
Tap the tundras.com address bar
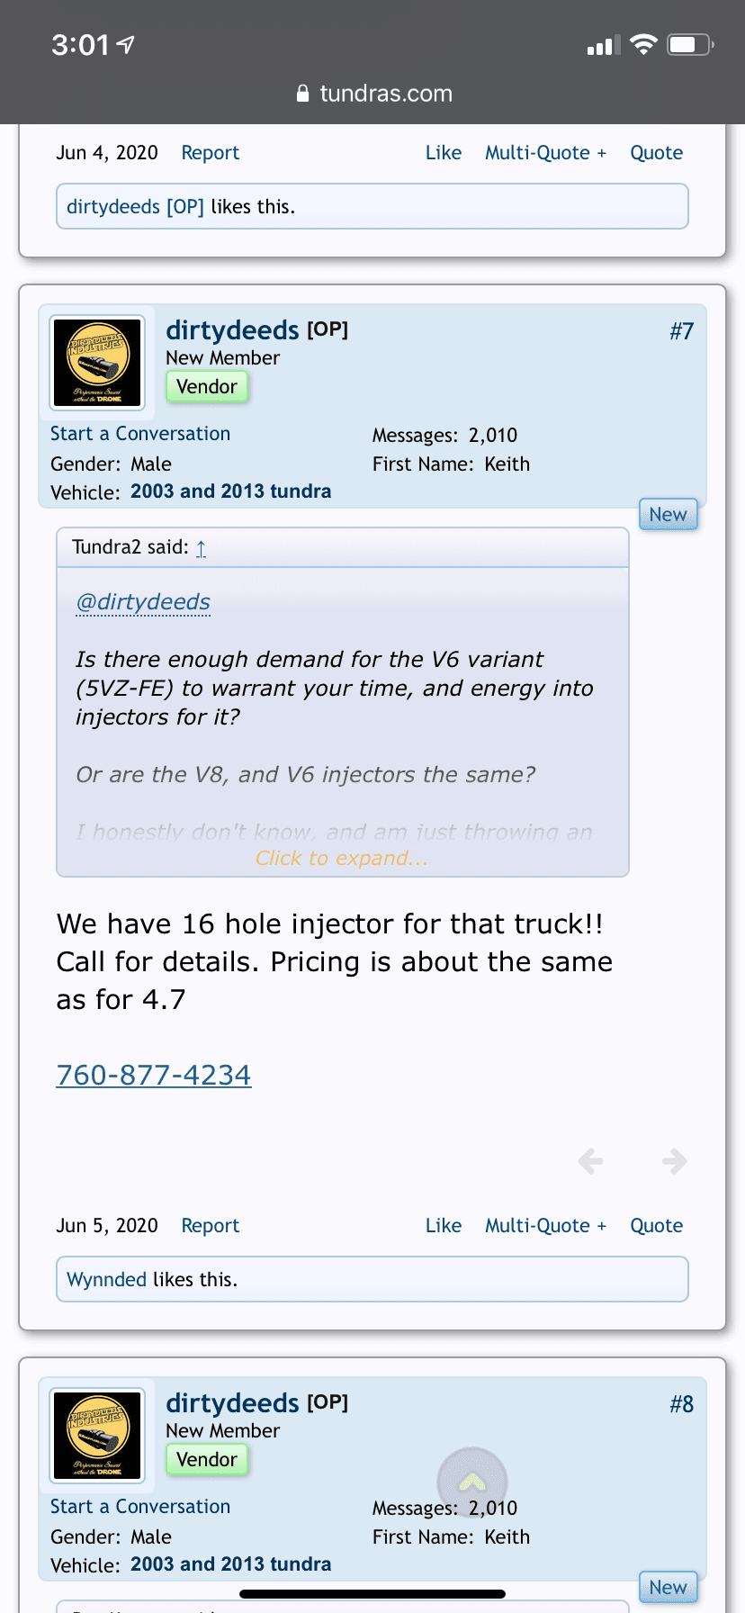click(x=372, y=94)
